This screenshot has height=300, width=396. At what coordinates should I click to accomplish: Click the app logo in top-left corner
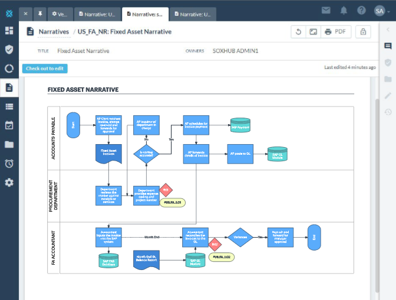(9, 14)
